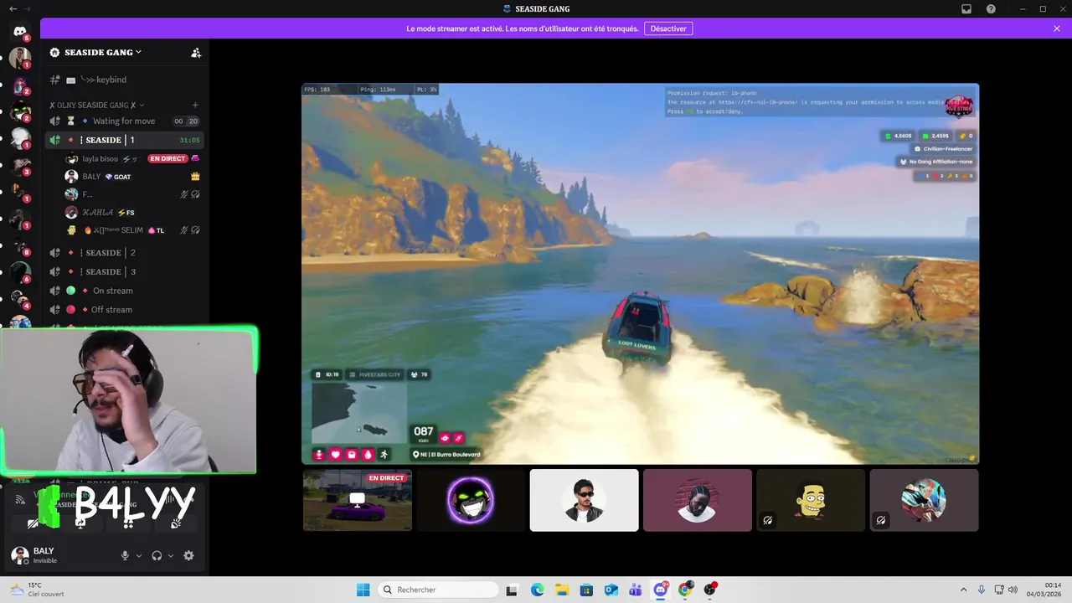1072x603 pixels.
Task: Select the SEASIDE | 1 voice channel
Action: click(124, 140)
